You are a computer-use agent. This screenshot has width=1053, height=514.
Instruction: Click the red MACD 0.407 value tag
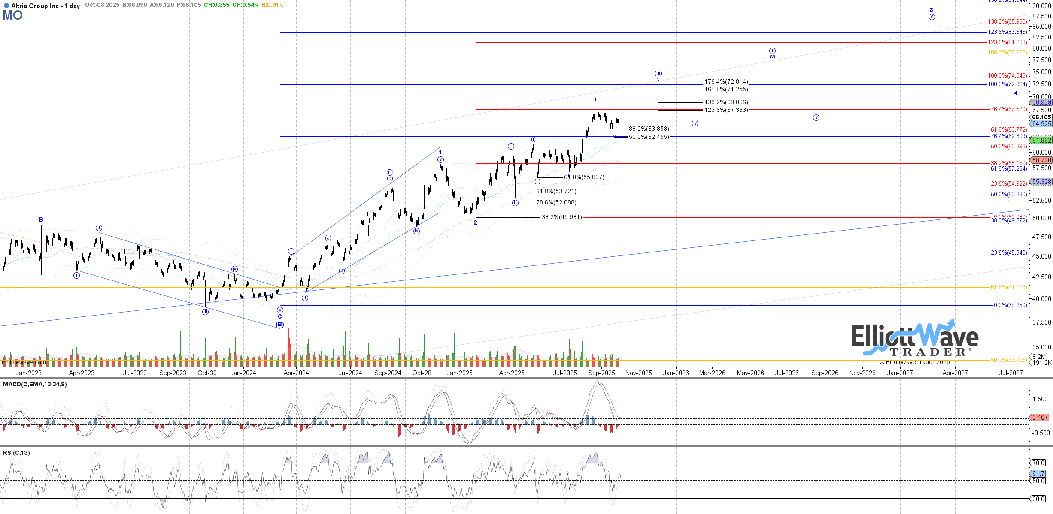pyautogui.click(x=1040, y=417)
